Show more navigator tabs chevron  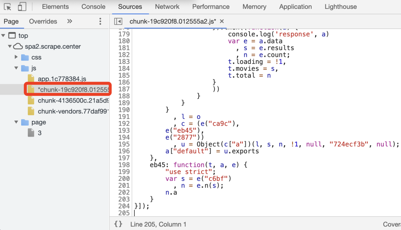[69, 21]
